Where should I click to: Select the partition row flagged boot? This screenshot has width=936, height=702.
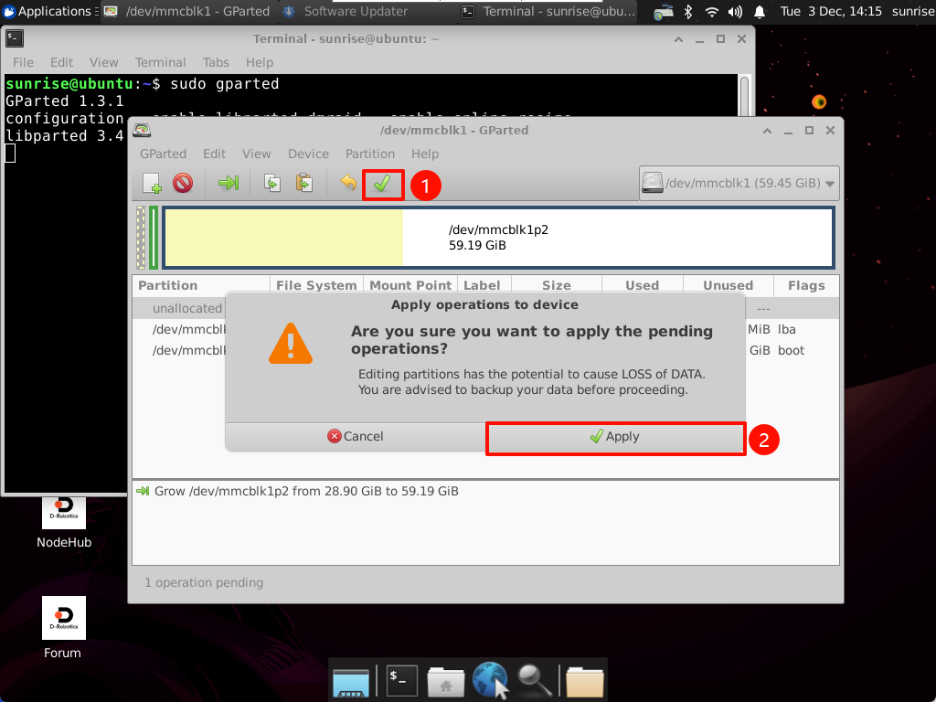486,350
